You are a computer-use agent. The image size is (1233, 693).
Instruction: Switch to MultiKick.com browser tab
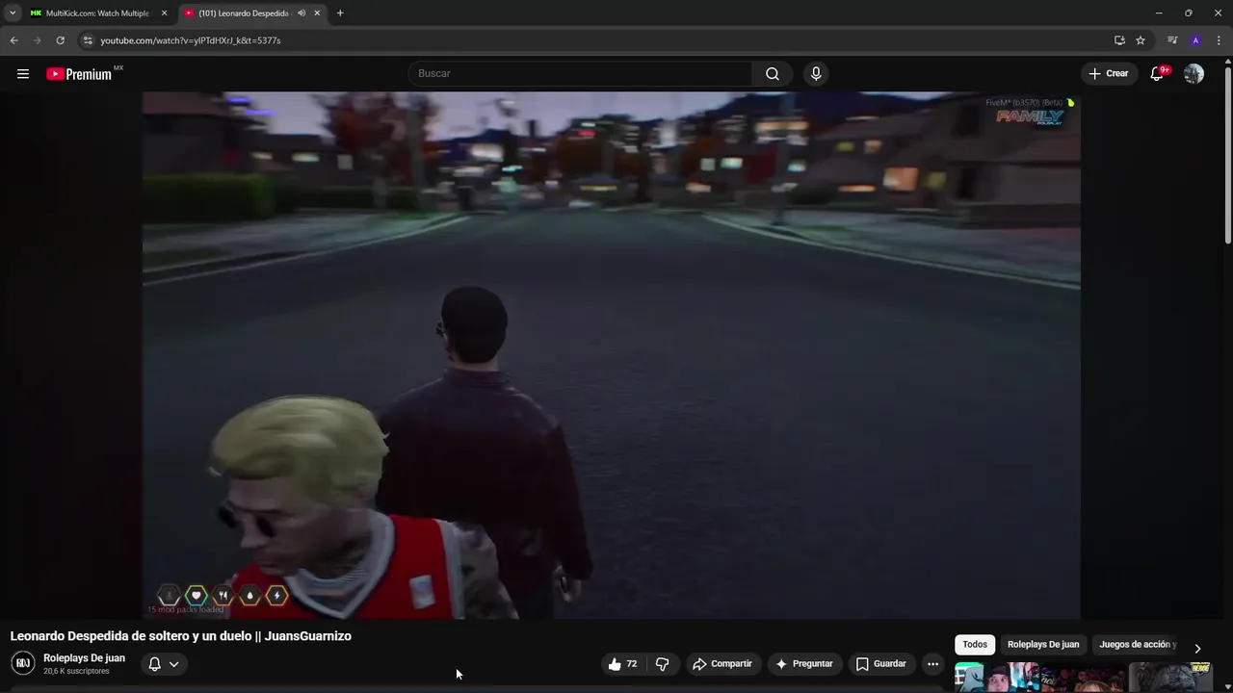pyautogui.click(x=98, y=13)
